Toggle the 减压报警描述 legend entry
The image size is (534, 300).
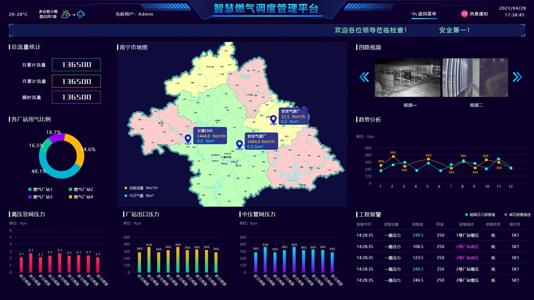pos(517,215)
